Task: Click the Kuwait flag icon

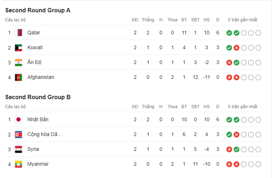Action: (x=18, y=48)
